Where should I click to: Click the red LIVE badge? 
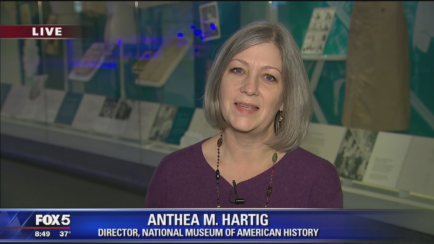point(41,32)
